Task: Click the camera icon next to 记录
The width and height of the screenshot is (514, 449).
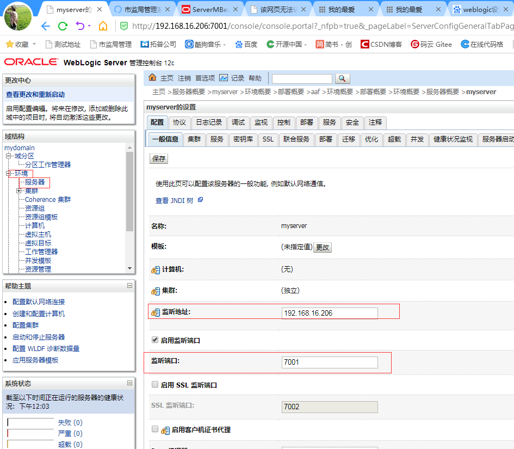Action: click(224, 78)
